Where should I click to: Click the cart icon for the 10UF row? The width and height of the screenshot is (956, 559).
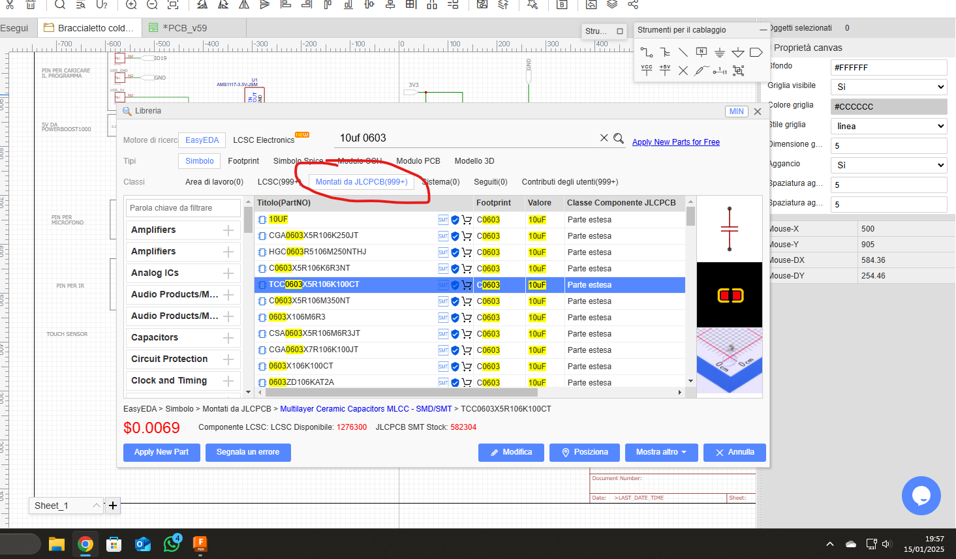coord(467,220)
